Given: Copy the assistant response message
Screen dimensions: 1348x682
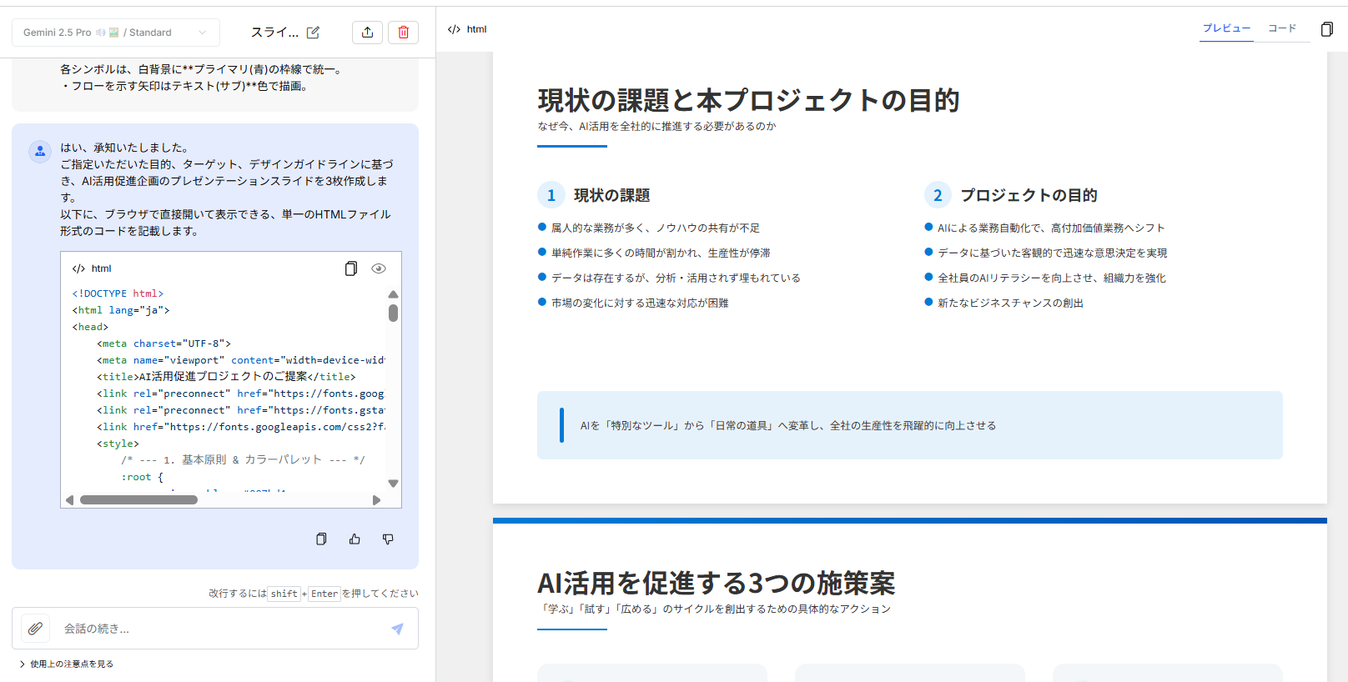Looking at the screenshot, I should [321, 539].
